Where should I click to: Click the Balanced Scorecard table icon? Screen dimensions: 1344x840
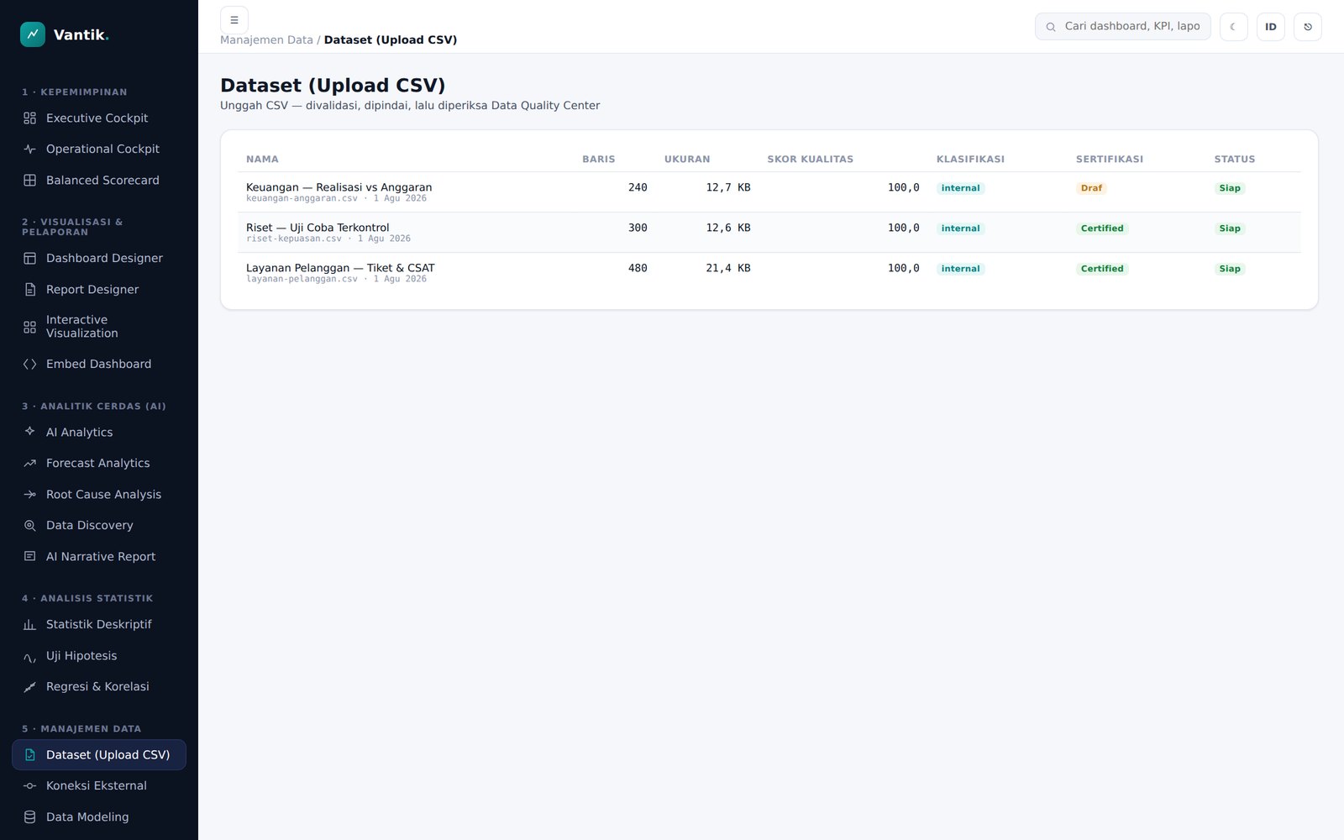30,181
